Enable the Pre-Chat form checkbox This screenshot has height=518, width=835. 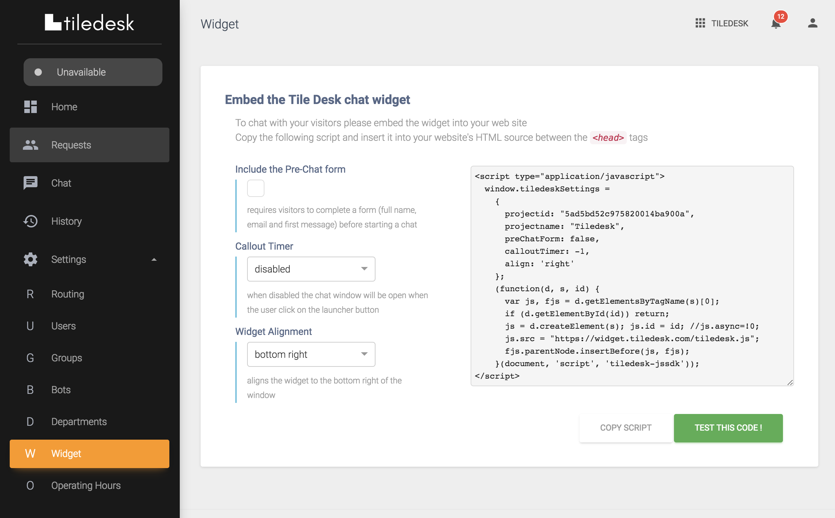(256, 188)
